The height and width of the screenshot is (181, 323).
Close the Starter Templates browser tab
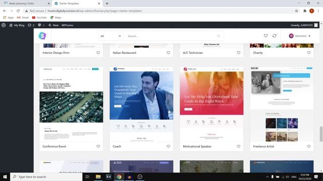click(x=99, y=4)
